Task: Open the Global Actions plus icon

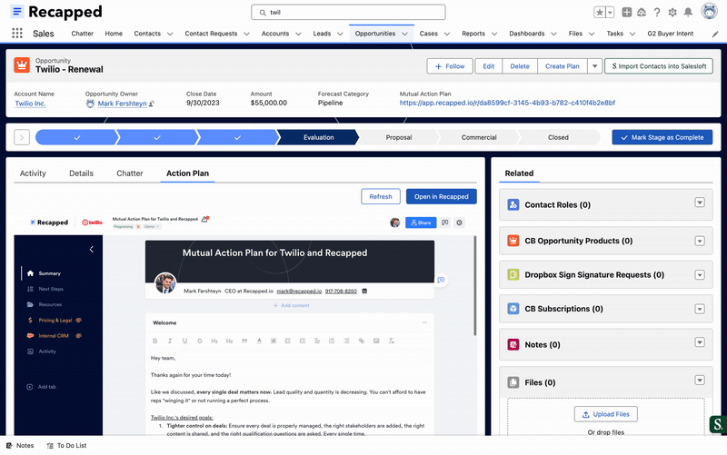Action: [x=626, y=13]
